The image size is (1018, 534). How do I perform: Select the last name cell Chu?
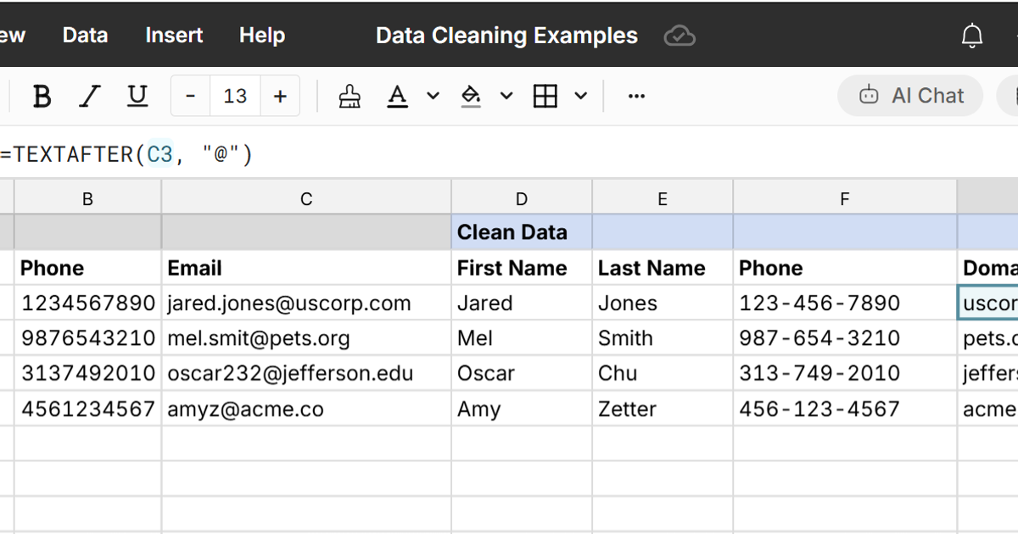[663, 374]
